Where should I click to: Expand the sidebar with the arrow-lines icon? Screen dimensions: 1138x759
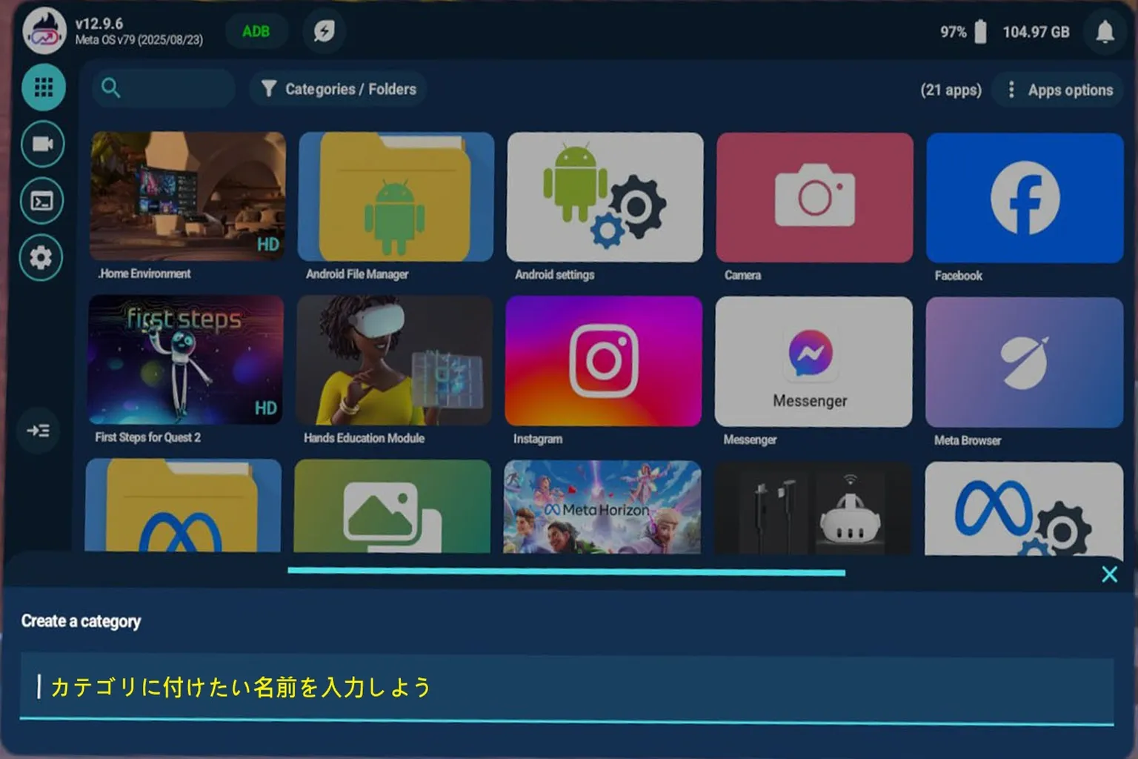[x=38, y=430]
